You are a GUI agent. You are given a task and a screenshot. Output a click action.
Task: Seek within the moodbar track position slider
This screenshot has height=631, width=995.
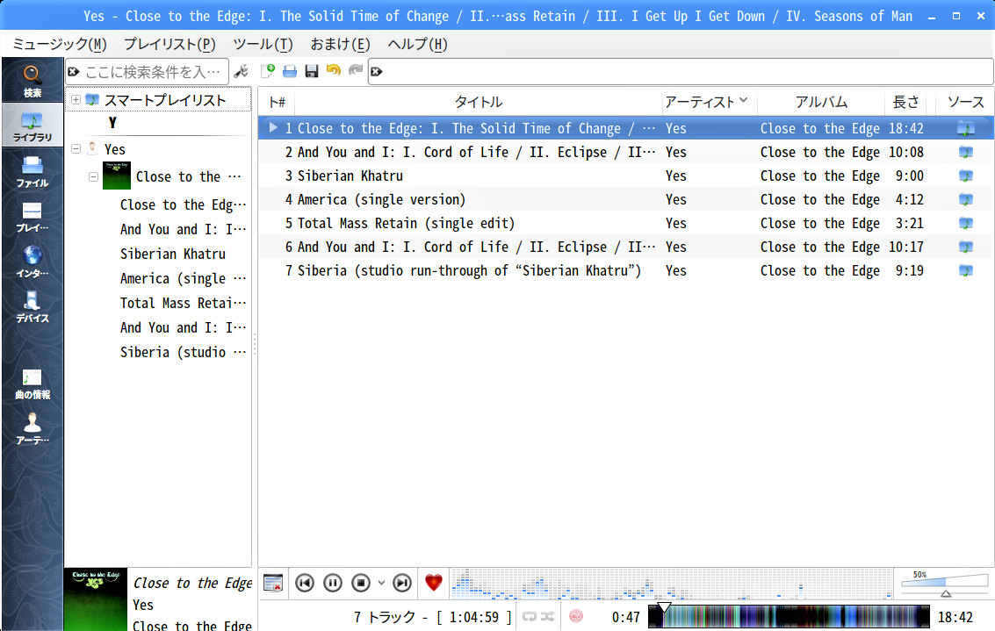pyautogui.click(x=789, y=616)
